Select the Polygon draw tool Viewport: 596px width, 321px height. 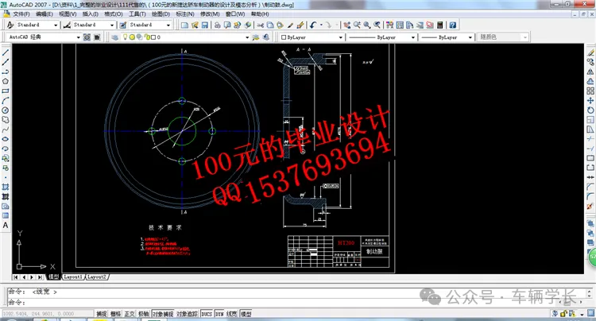coord(6,81)
